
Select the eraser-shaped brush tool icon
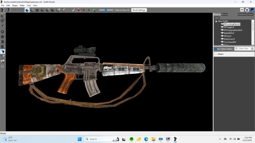[58, 10]
